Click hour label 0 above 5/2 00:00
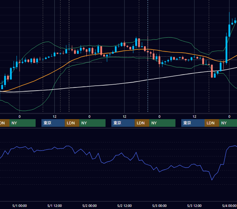The image size is (237, 209). (x=90, y=117)
